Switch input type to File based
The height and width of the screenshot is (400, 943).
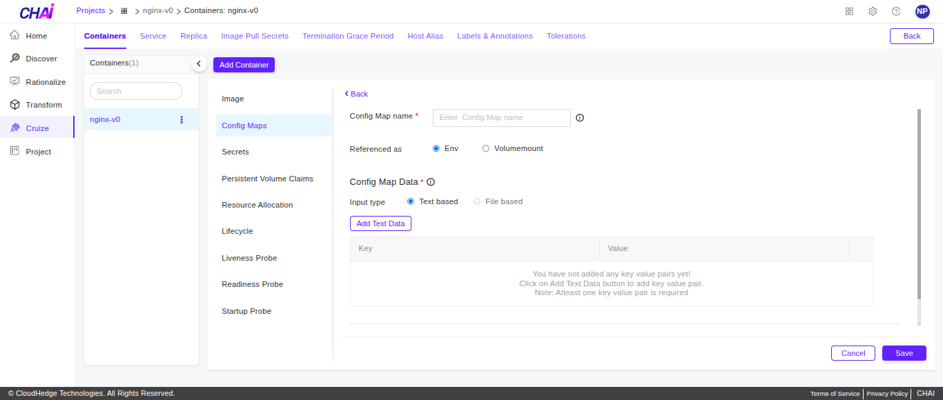point(476,201)
